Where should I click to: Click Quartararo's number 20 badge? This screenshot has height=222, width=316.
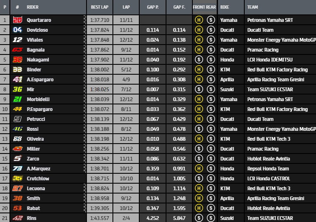coord(17,20)
